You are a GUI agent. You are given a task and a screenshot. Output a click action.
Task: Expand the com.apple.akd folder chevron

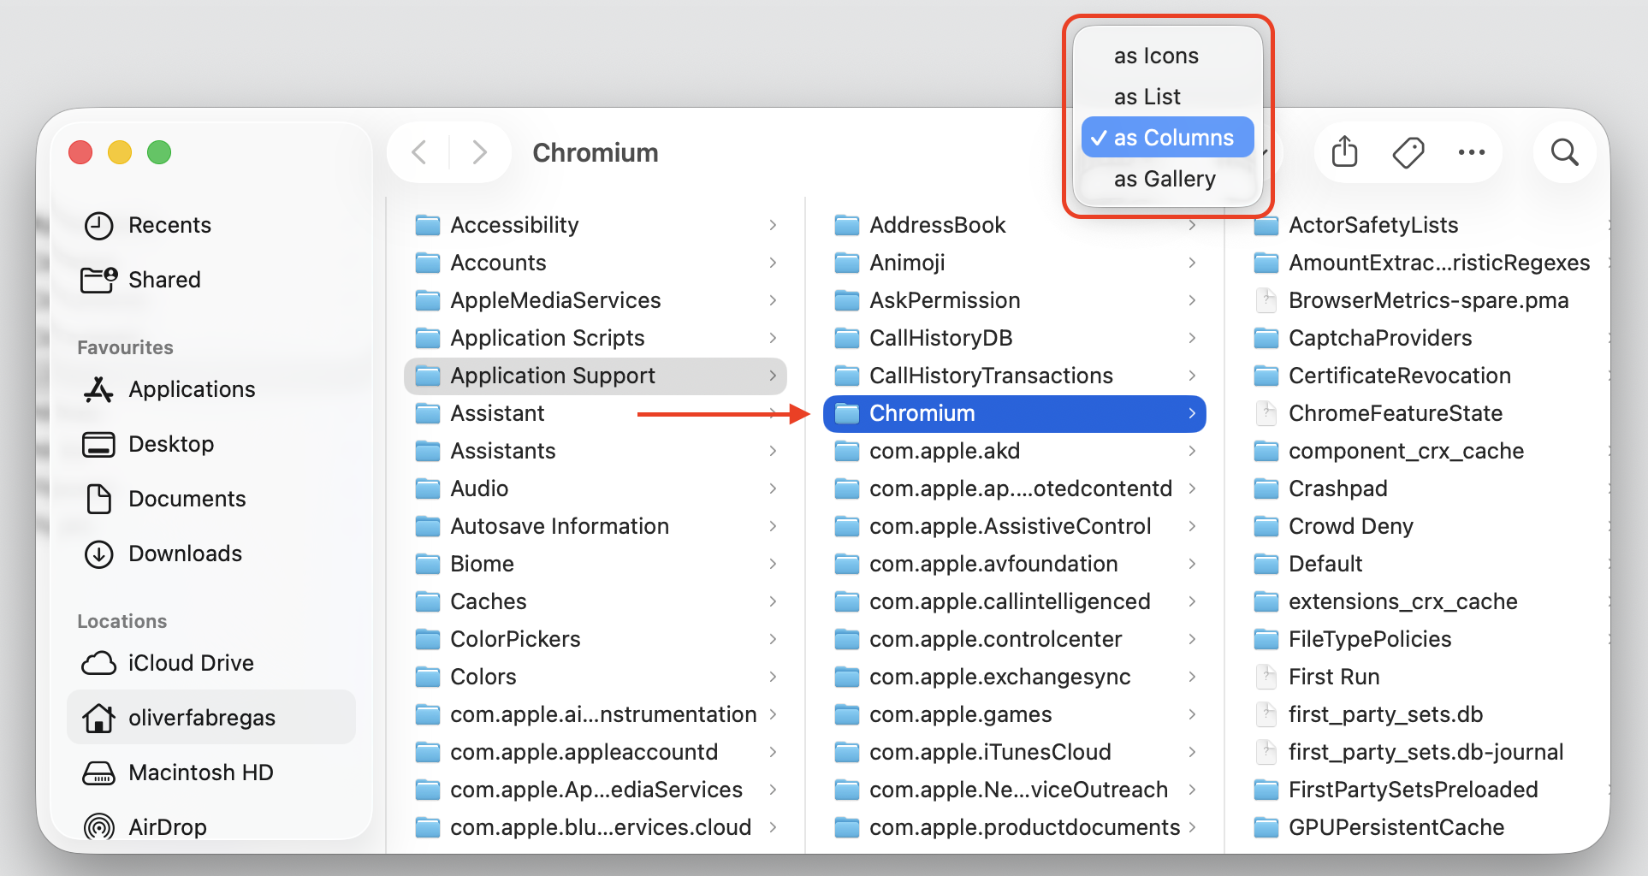click(x=1192, y=451)
